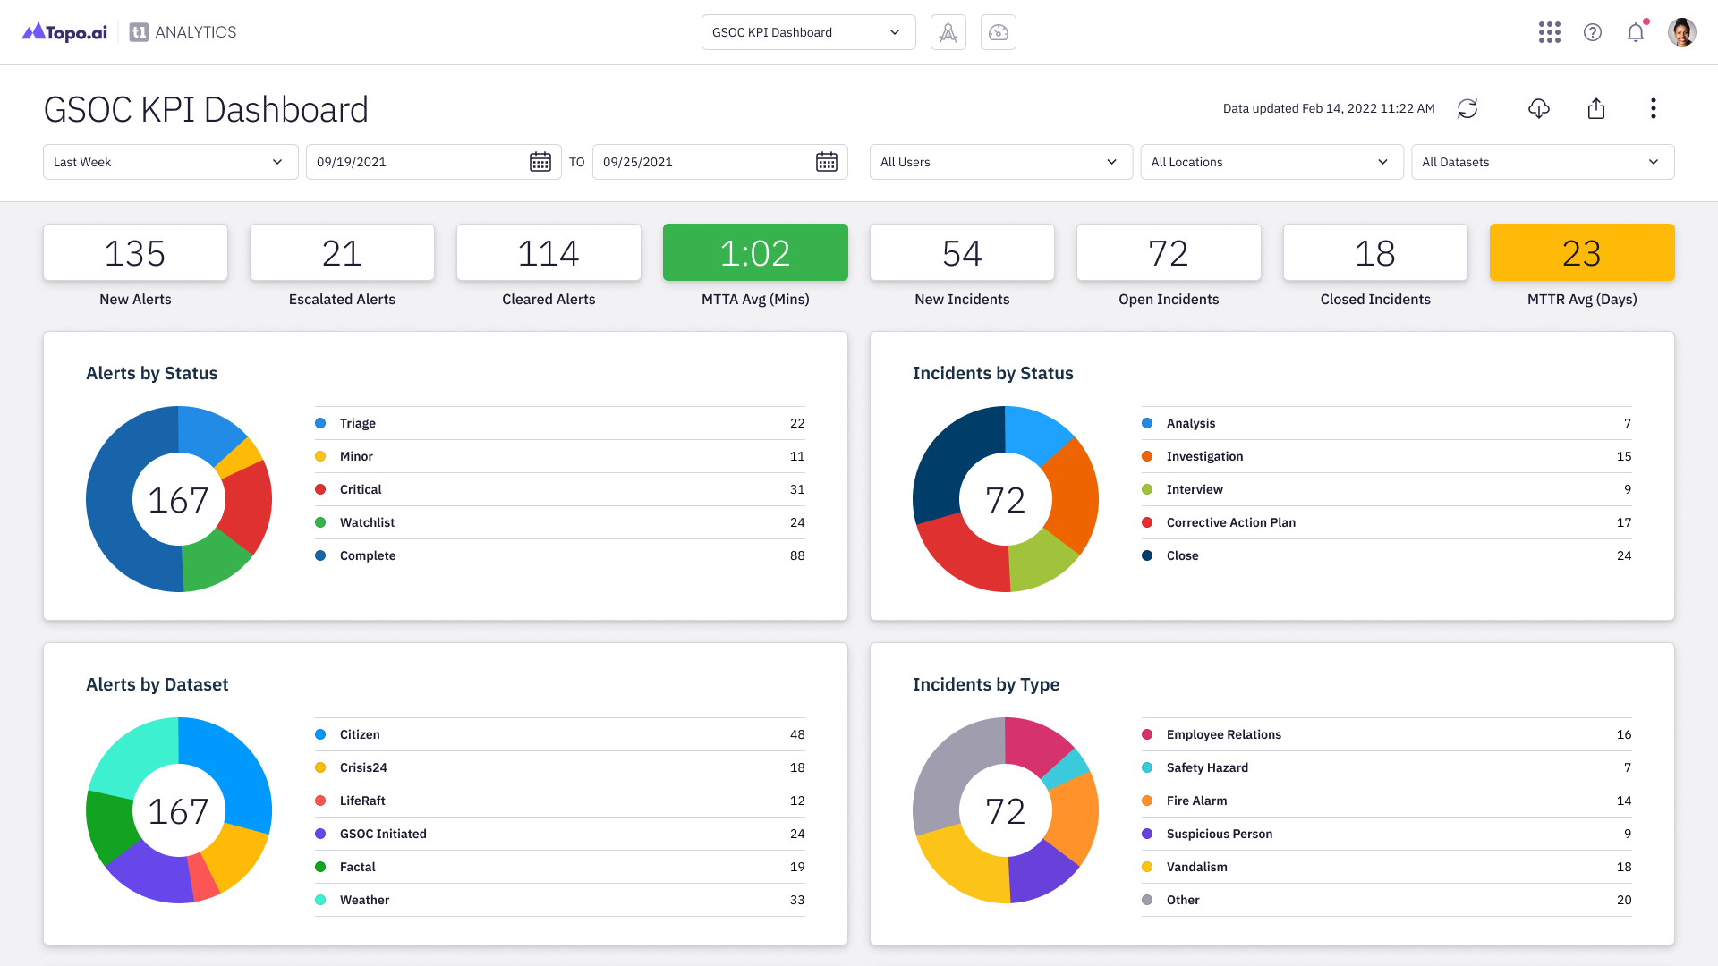Image resolution: width=1718 pixels, height=966 pixels.
Task: Download dashboard using cloud icon
Action: pos(1538,108)
